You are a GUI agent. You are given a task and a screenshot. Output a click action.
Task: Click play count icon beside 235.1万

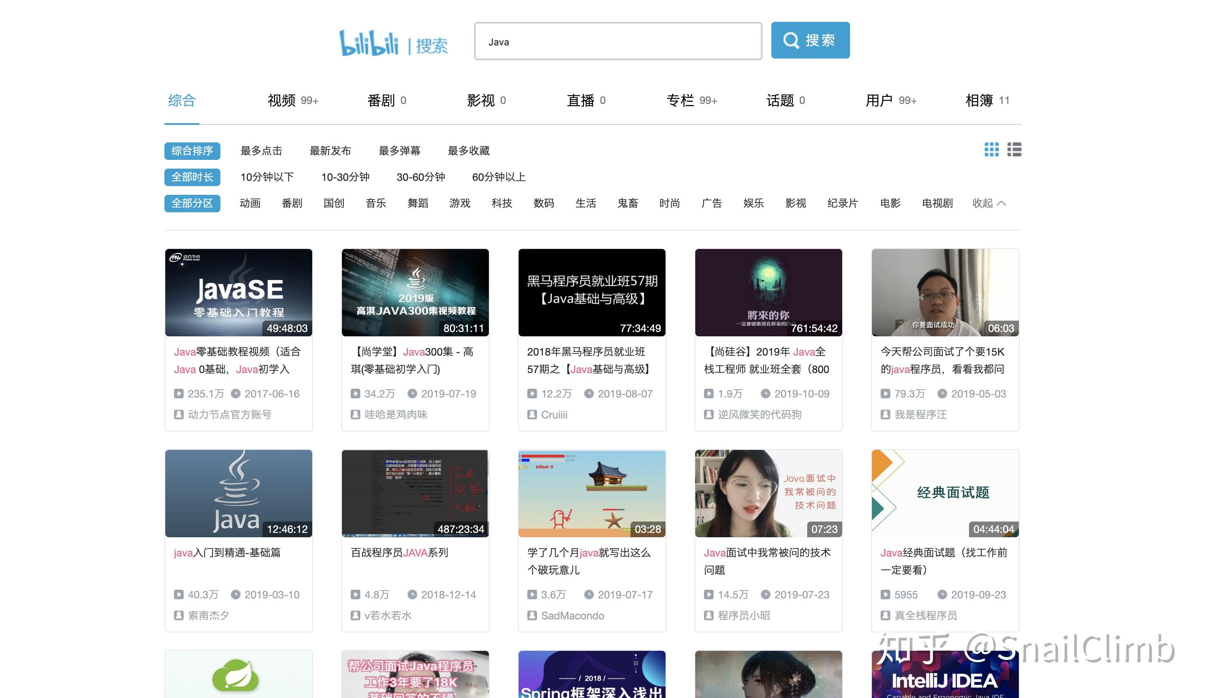pos(178,394)
